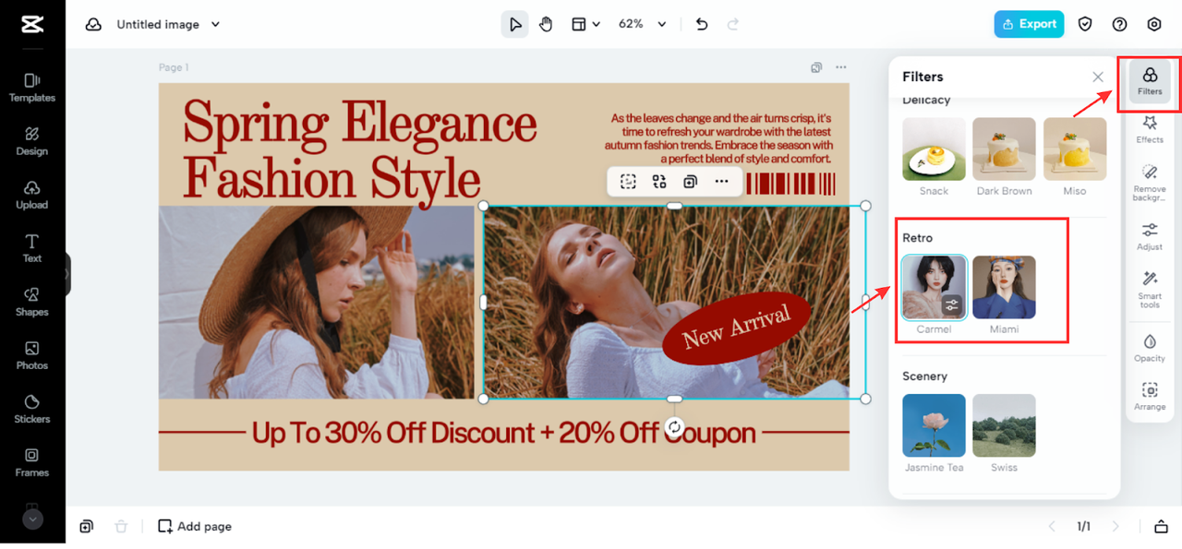
Task: Select the Carmel filter thumbnail
Action: [934, 287]
